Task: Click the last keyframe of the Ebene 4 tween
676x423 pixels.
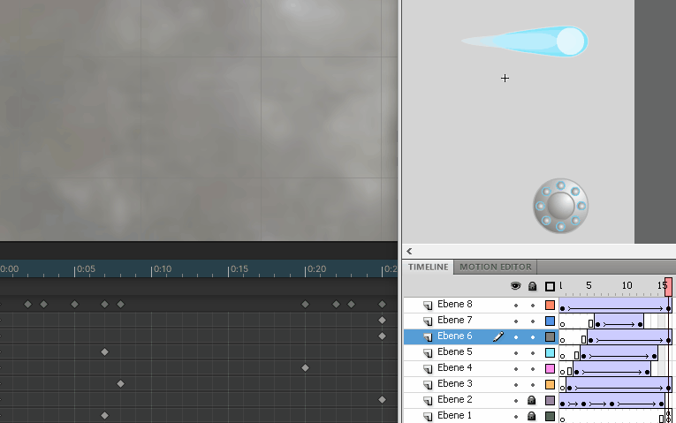Action: 648,372
